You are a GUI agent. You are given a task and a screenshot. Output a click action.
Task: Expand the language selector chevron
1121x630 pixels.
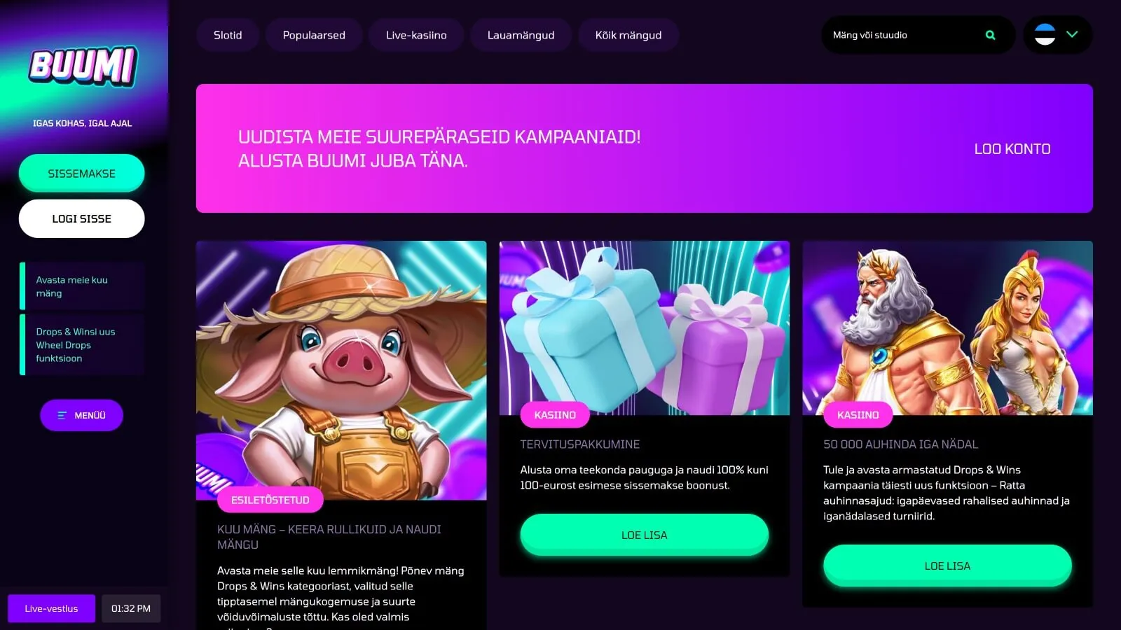point(1072,34)
